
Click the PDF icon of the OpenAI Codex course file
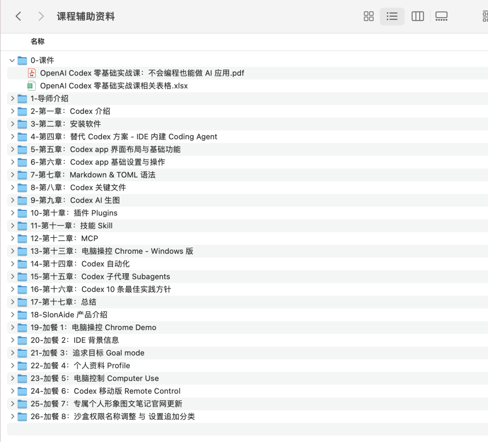pyautogui.click(x=32, y=73)
